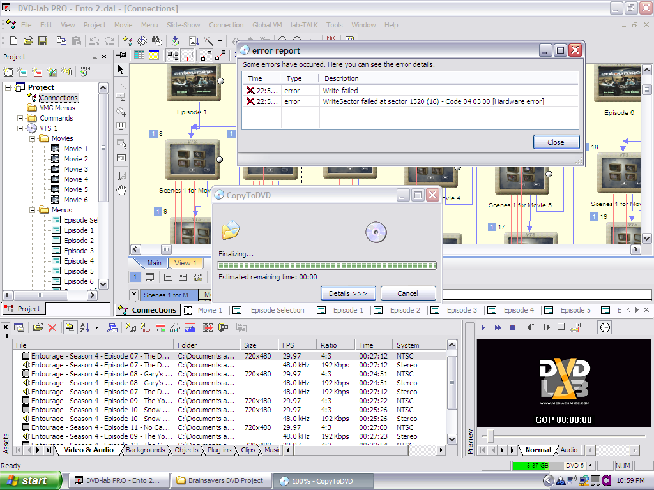Expand the Commands folder in the tree
The height and width of the screenshot is (490, 654).
tap(20, 118)
